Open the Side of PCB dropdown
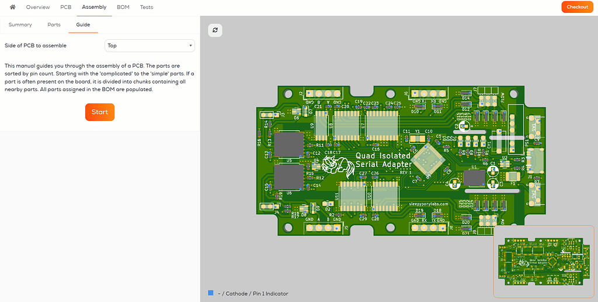The width and height of the screenshot is (598, 302). (x=149, y=46)
